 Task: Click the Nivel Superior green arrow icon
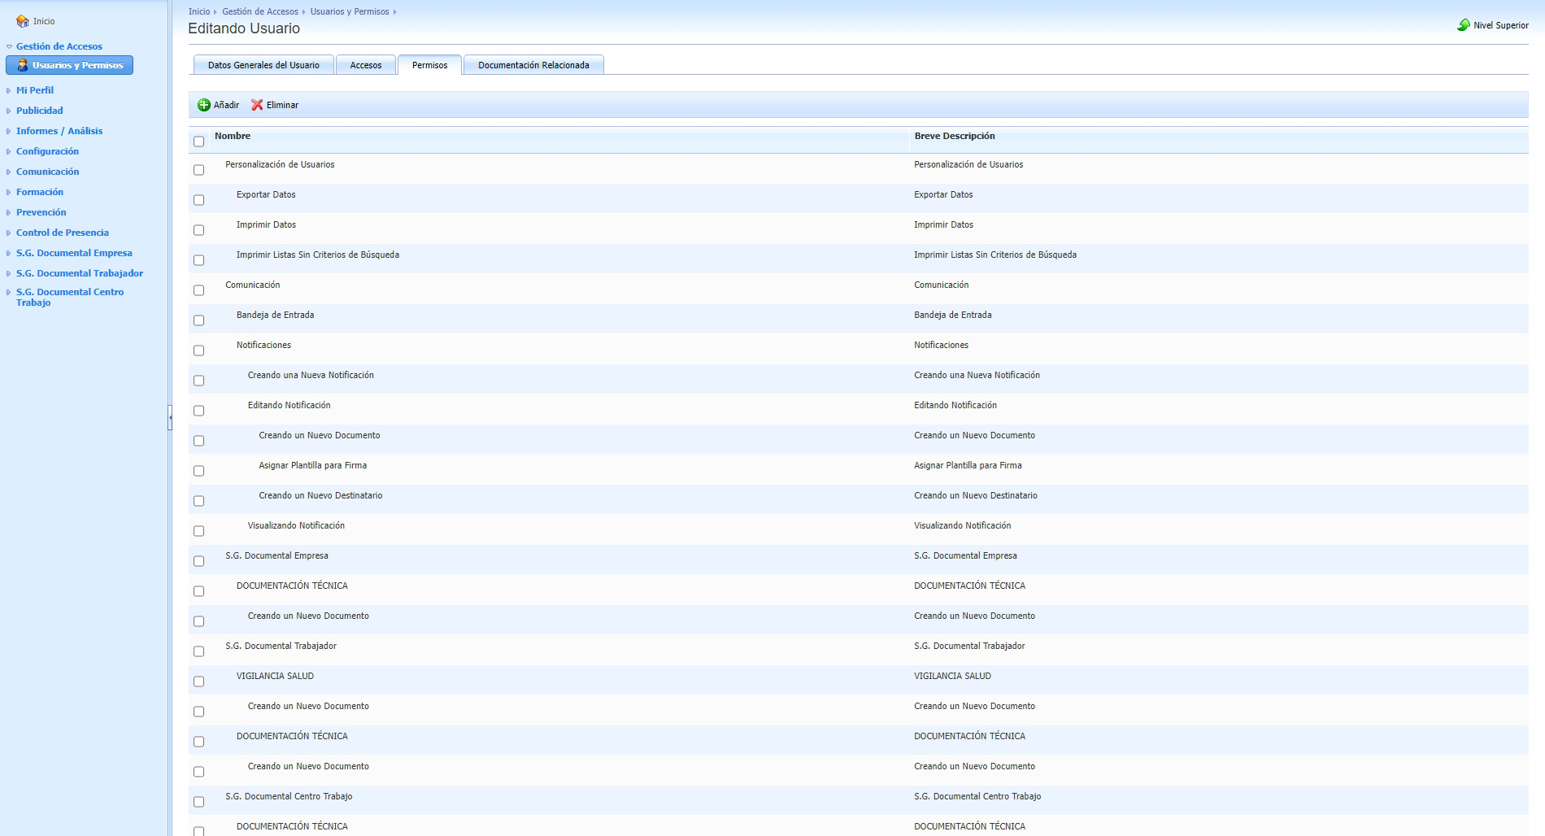click(1464, 25)
